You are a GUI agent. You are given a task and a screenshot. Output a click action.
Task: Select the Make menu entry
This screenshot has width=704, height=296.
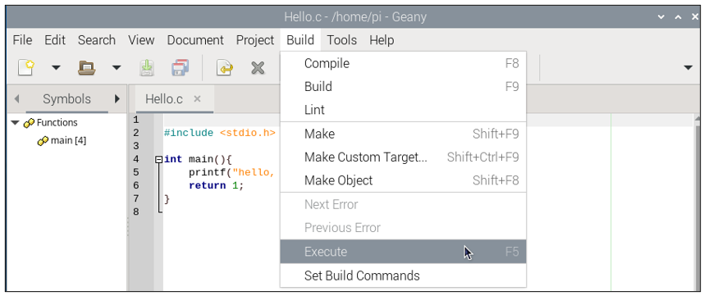tap(403, 134)
